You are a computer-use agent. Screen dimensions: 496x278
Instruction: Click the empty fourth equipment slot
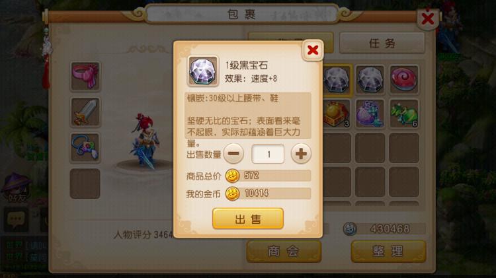click(85, 184)
